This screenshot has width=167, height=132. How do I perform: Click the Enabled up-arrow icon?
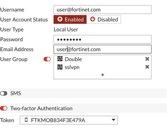[x=60, y=19]
